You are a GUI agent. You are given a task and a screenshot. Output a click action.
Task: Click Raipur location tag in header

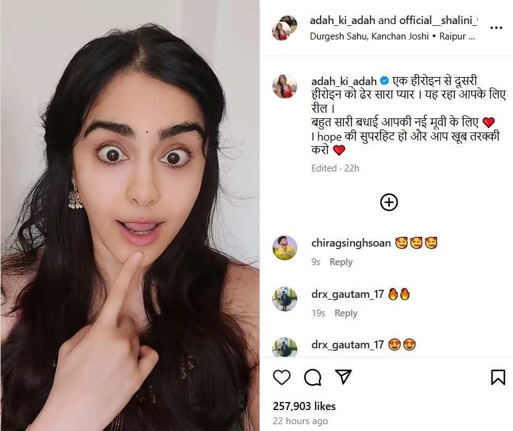tap(457, 36)
